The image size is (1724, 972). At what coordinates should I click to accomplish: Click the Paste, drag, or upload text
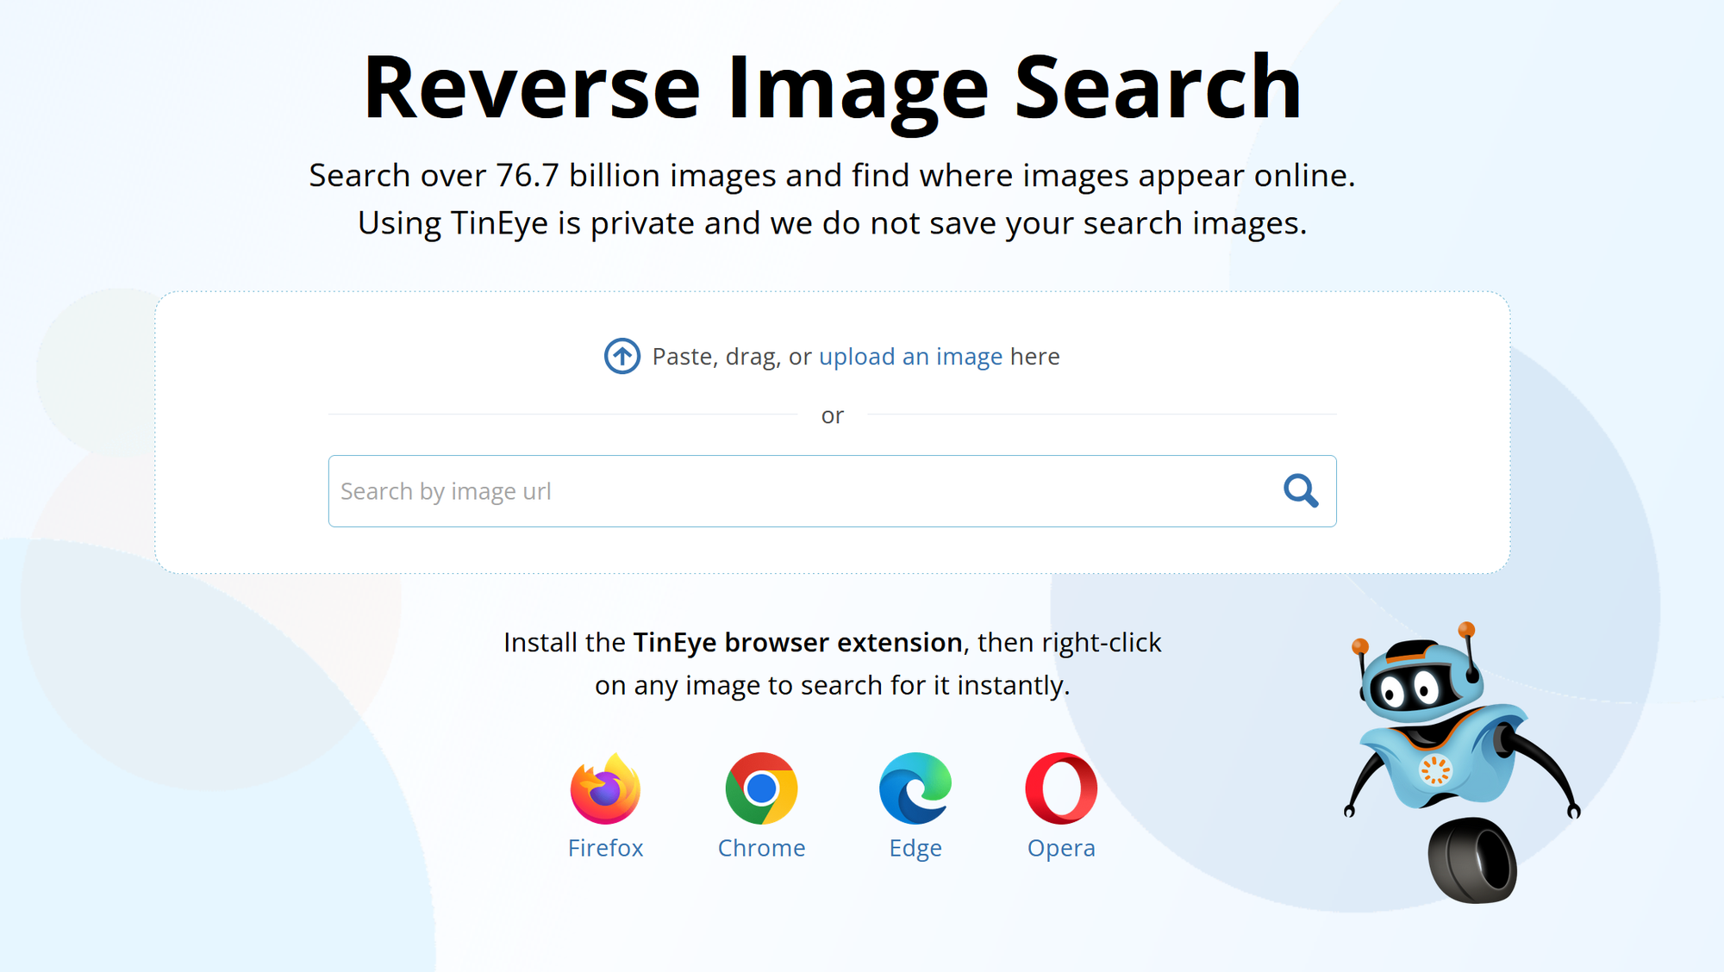click(733, 356)
